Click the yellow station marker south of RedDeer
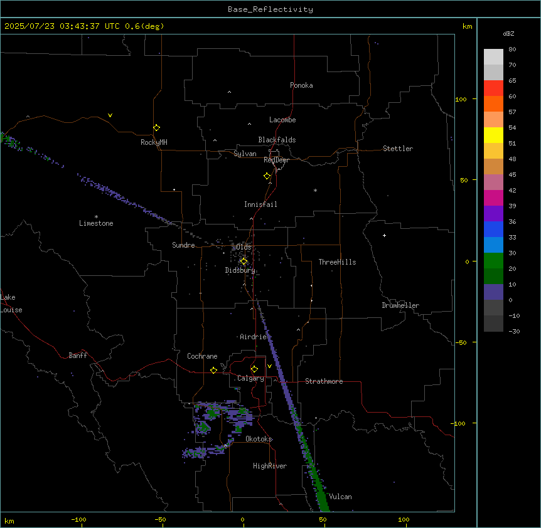 tap(267, 176)
